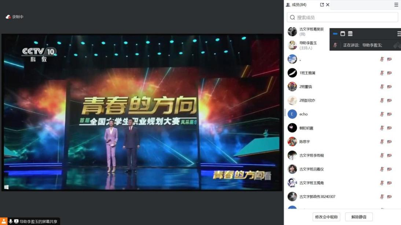Select the window layout view icon
401x225 pixels.
pyautogui.click(x=343, y=34)
